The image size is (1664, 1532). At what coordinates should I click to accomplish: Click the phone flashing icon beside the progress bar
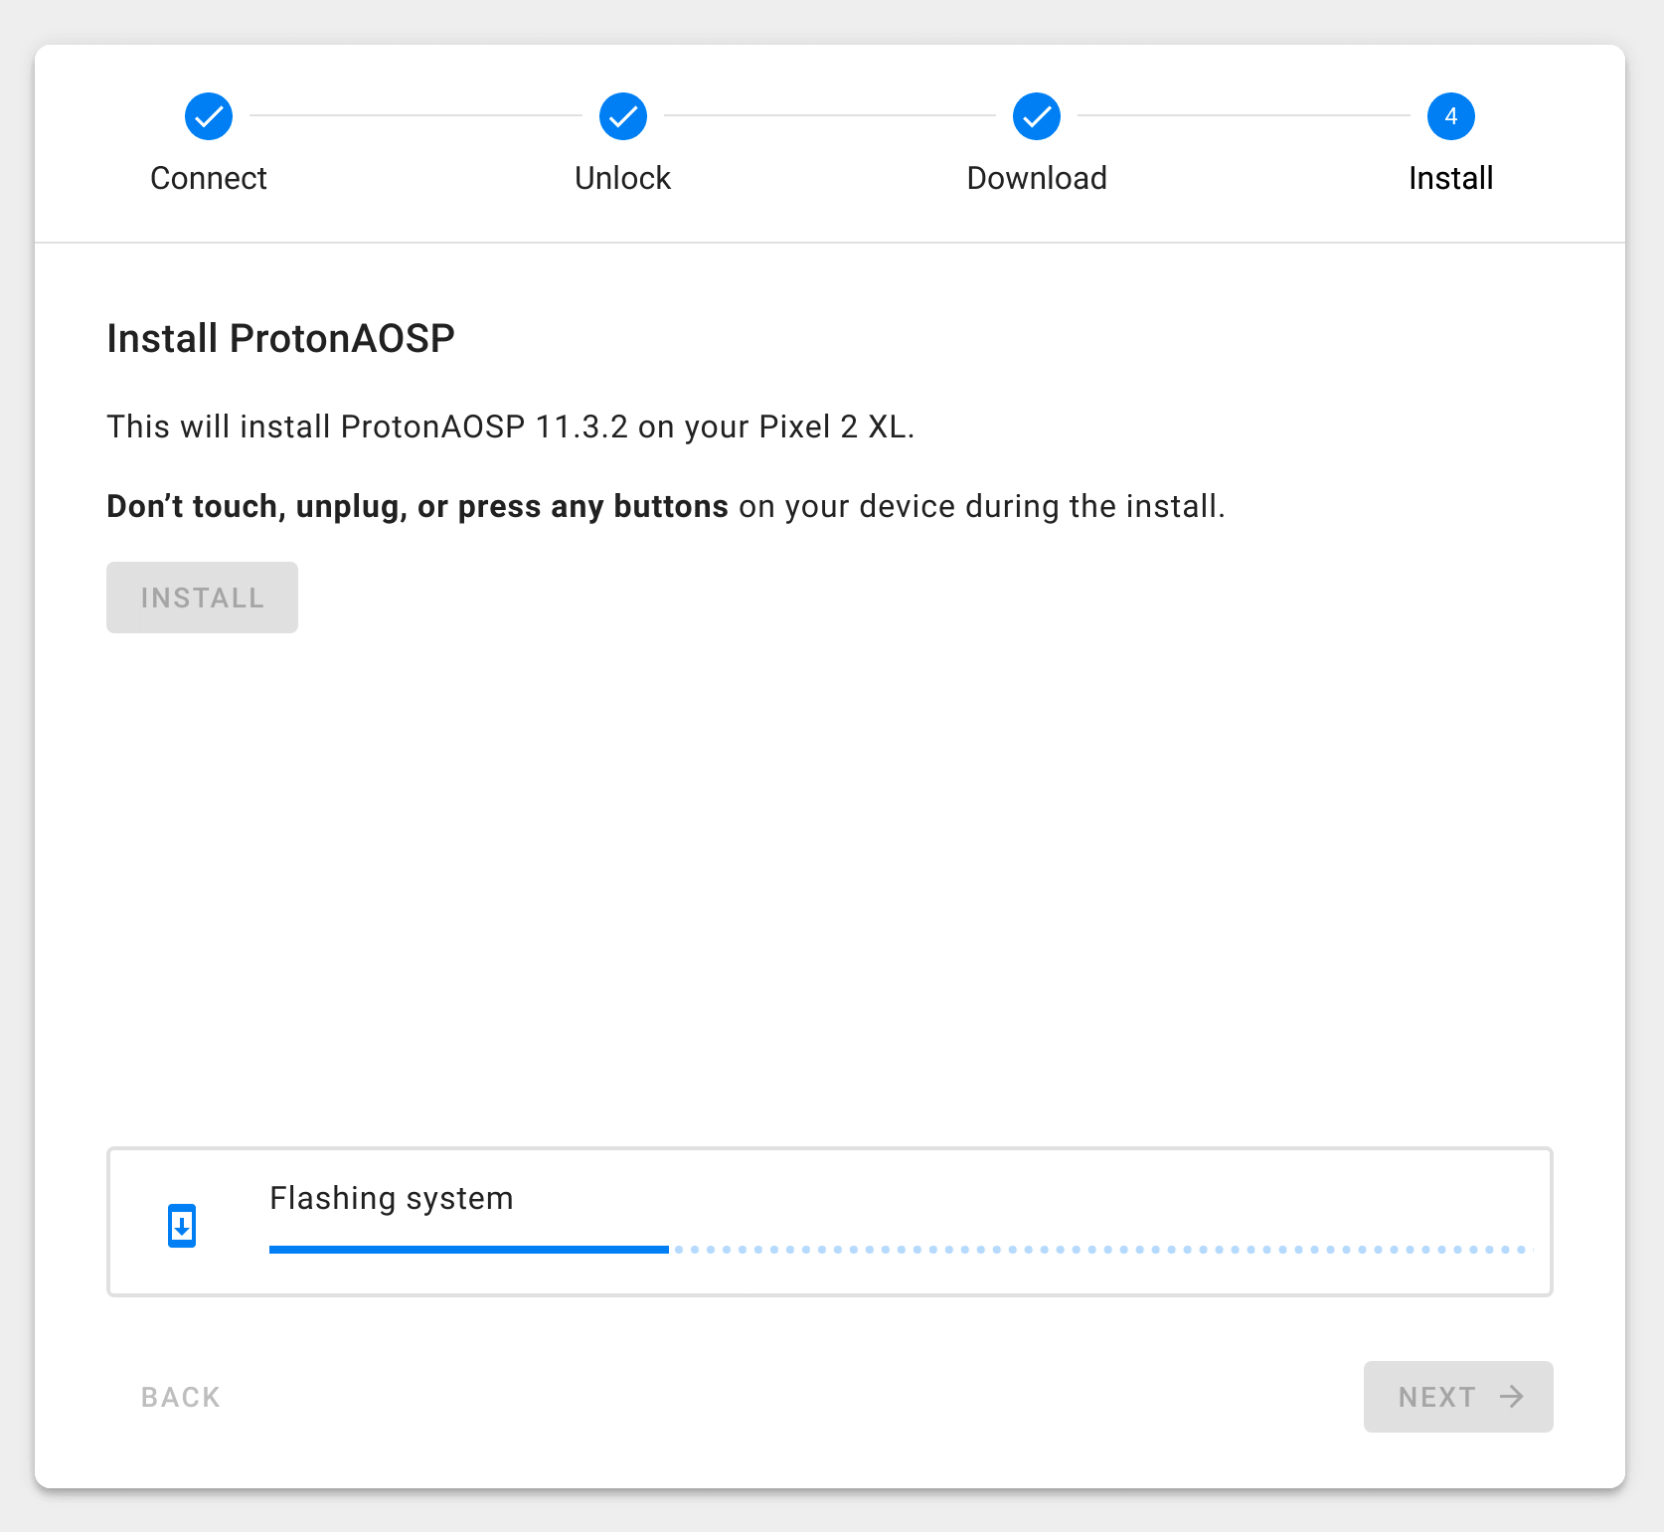click(181, 1226)
